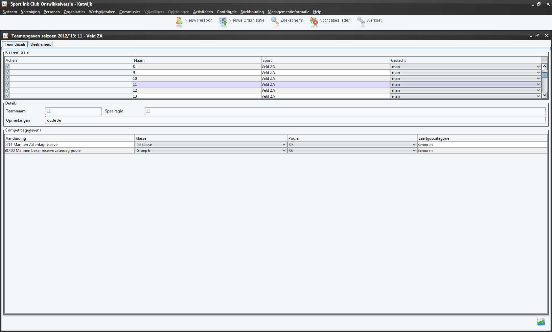
Task: Open the Contributie menu
Action: point(227,12)
